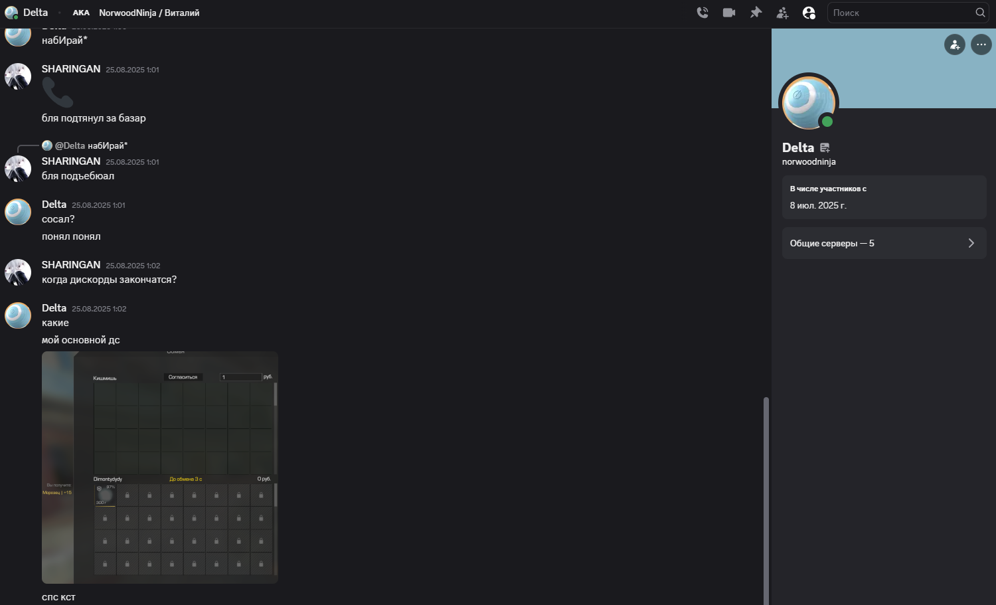The width and height of the screenshot is (996, 605).
Task: Open SHARINGAN's avatar beside phone call message
Action: tap(18, 76)
